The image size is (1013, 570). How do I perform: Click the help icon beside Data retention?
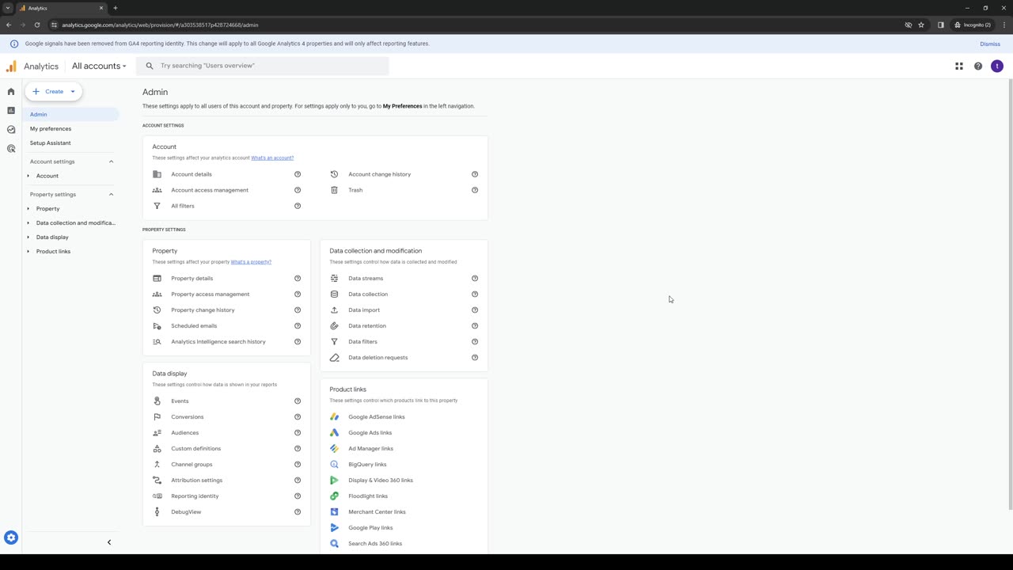475,326
